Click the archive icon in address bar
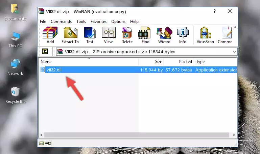 click(x=60, y=52)
